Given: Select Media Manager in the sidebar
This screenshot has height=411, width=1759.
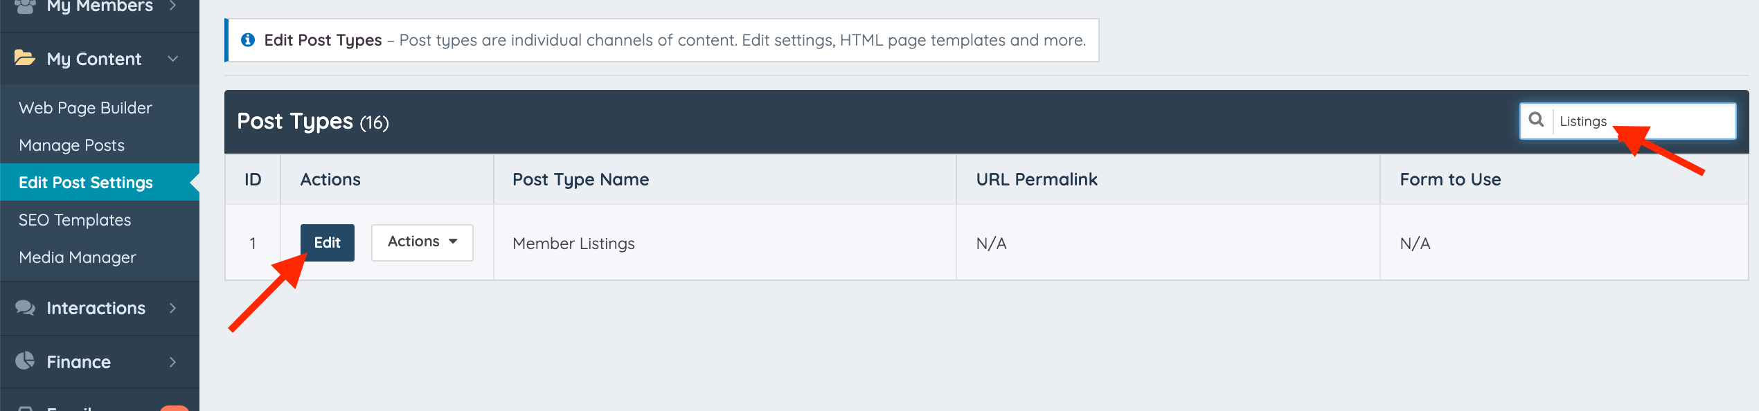Looking at the screenshot, I should (x=76, y=257).
